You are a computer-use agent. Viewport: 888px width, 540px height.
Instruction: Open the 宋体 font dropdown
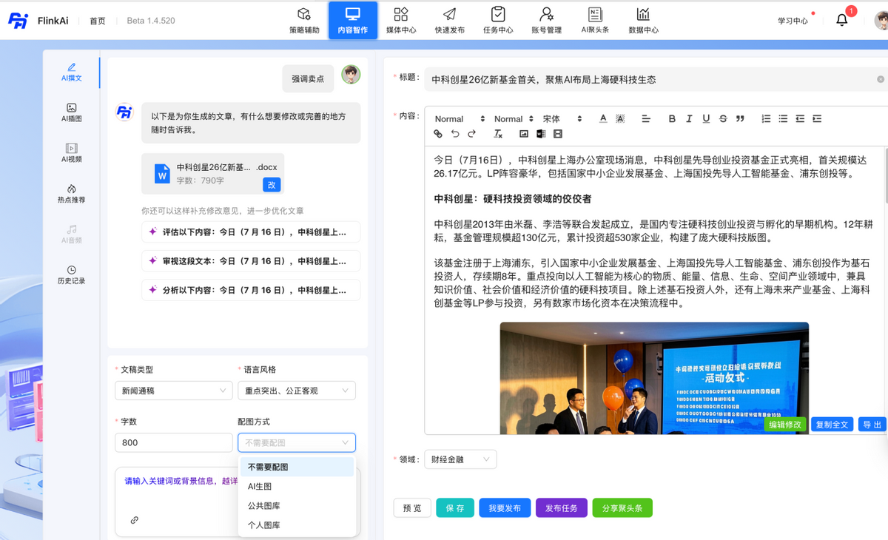pos(562,119)
